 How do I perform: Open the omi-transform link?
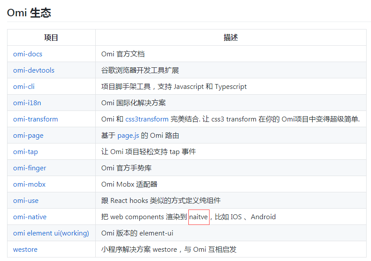point(35,119)
